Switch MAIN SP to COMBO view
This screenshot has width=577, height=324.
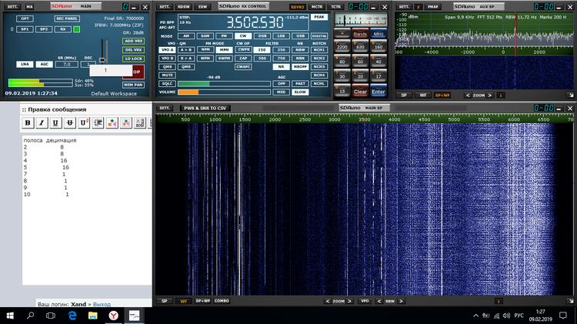point(222,301)
